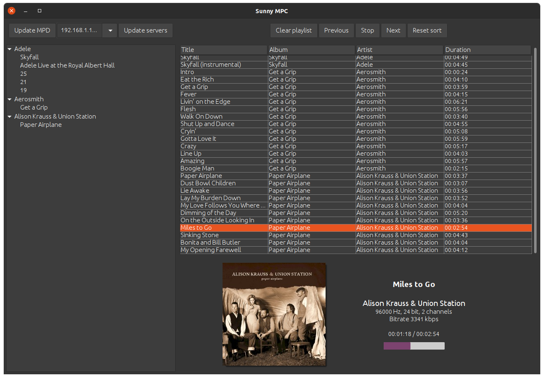This screenshot has width=544, height=378.
Task: Sort the playlist by Artist column
Action: click(400, 50)
